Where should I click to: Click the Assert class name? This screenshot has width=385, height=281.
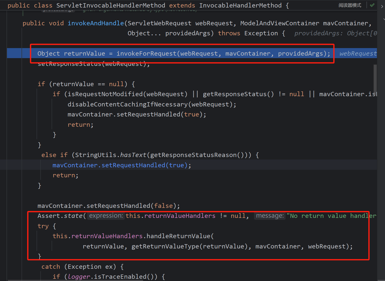[x=49, y=216]
